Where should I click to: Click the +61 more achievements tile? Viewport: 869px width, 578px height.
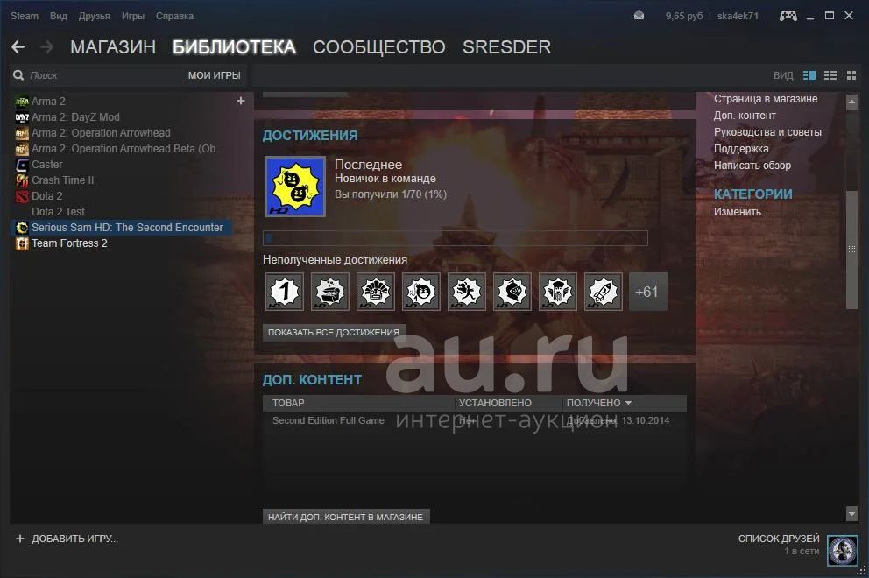[648, 291]
